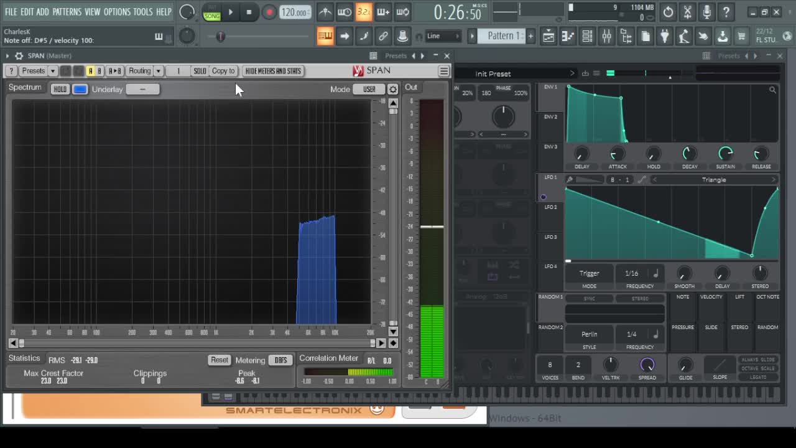796x448 pixels.
Task: Open SPAN Presets dropdown button
Action: point(34,71)
